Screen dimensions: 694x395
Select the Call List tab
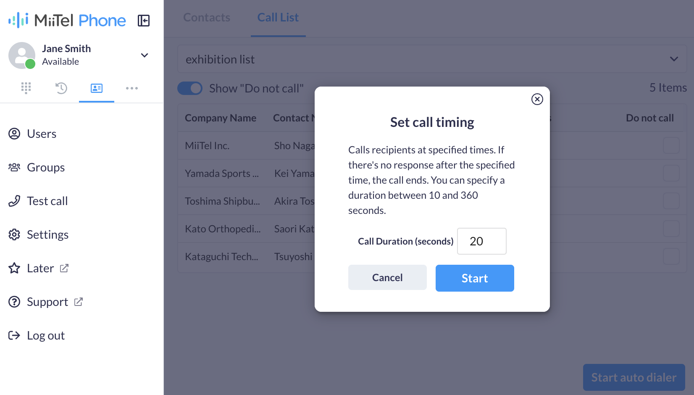[278, 18]
